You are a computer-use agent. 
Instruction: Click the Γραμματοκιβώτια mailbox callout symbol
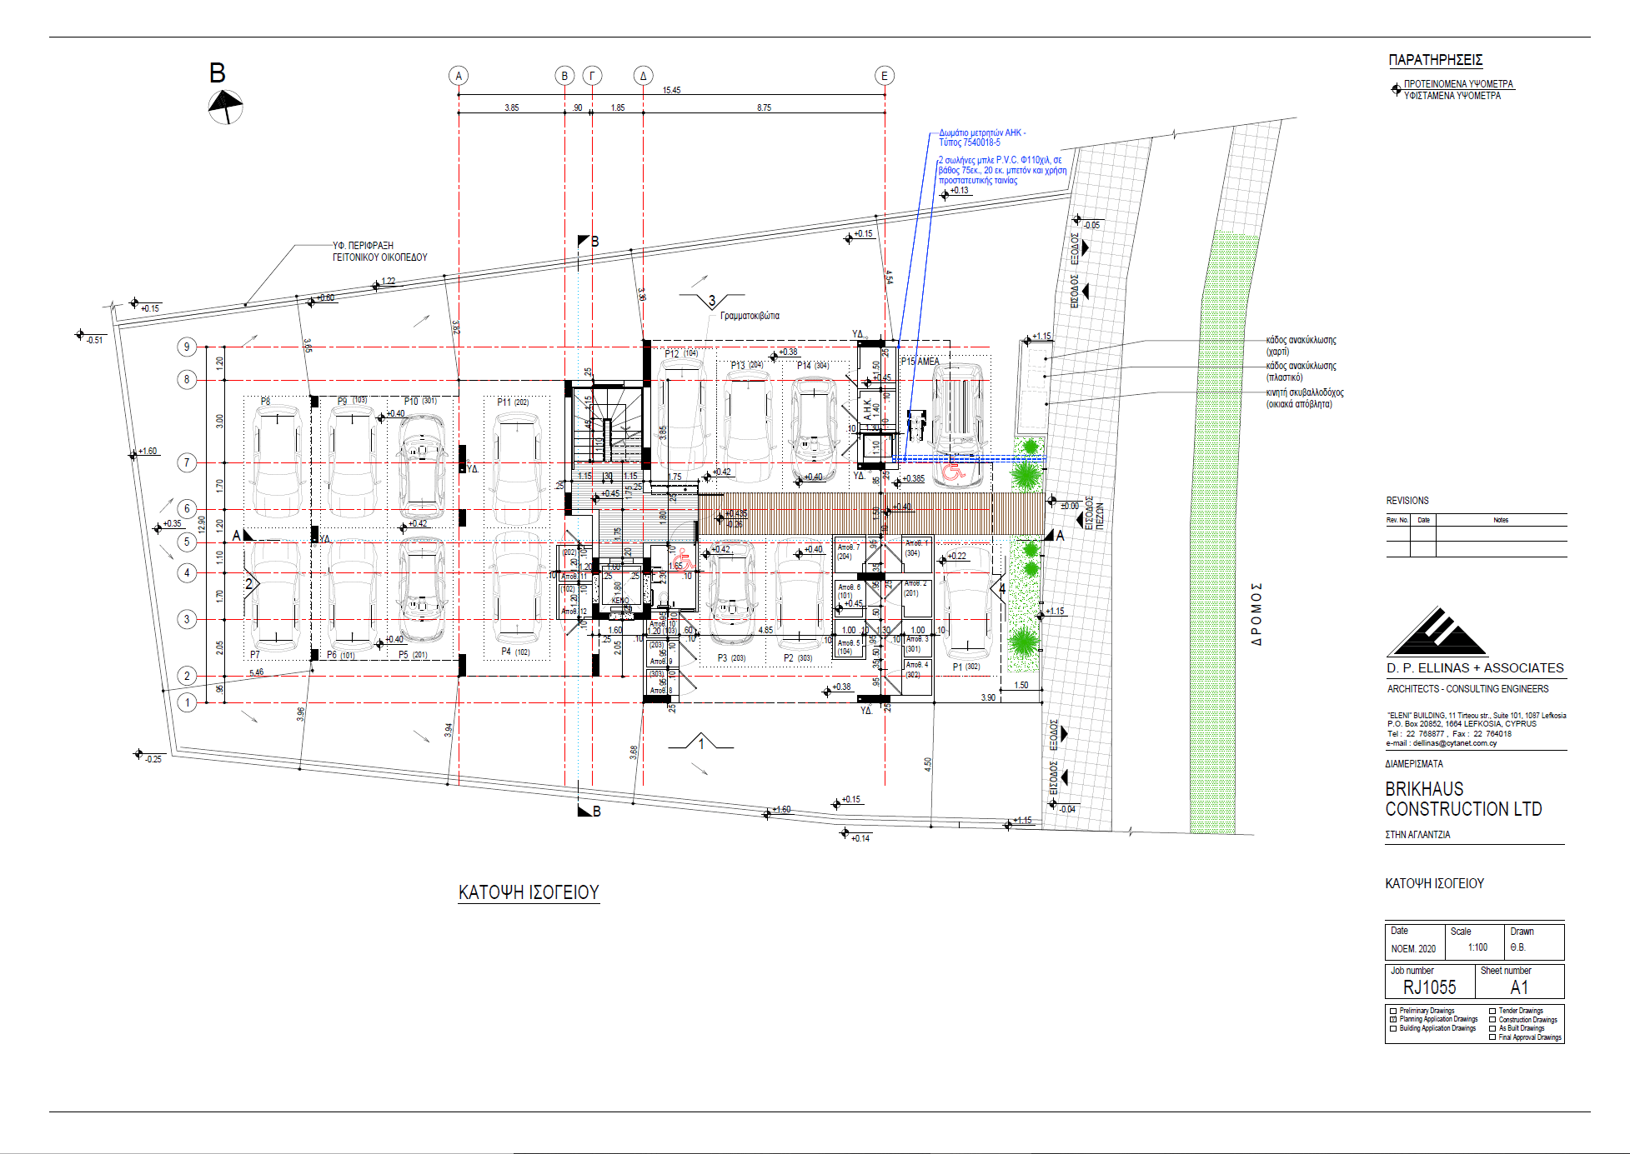coord(711,302)
